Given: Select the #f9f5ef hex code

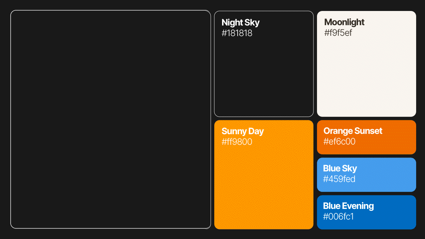Looking at the screenshot, I should tap(338, 33).
